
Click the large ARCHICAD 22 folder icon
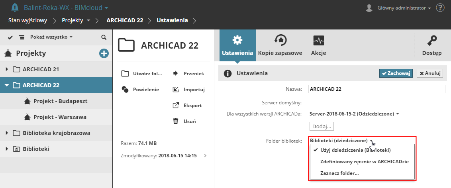click(x=126, y=45)
